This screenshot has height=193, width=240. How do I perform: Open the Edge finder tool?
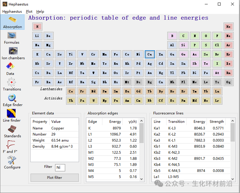pyautogui.click(x=12, y=100)
